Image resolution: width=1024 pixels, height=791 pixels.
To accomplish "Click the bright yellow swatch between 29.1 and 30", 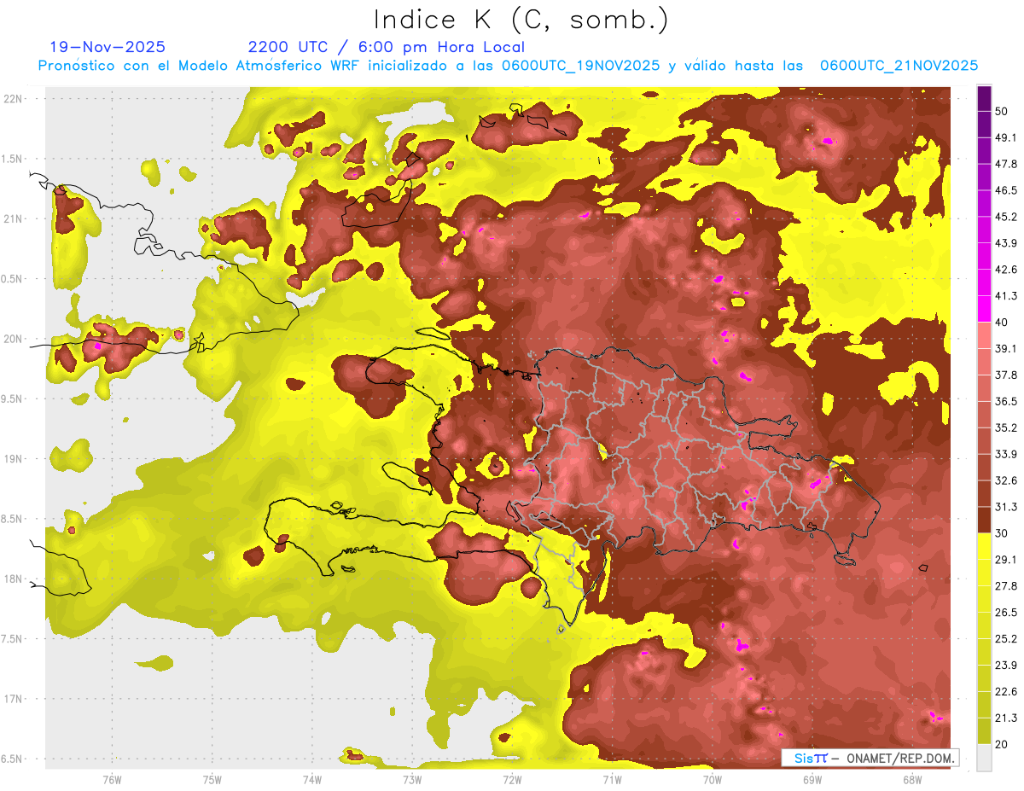I will [x=984, y=546].
